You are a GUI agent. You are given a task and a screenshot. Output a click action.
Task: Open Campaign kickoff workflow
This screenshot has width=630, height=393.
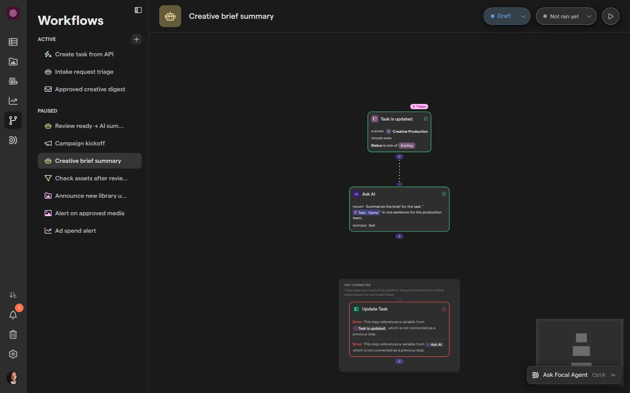pos(90,143)
